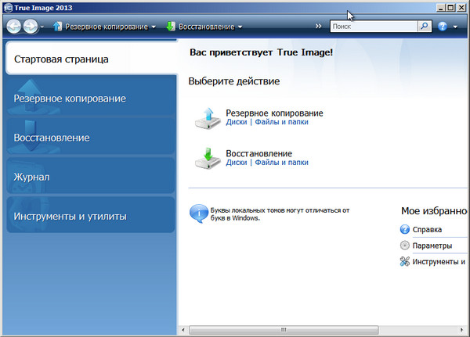Viewport: 470px width, 337px height.
Task: Click Файлы и папки link under Восстановление
Action: 281,163
